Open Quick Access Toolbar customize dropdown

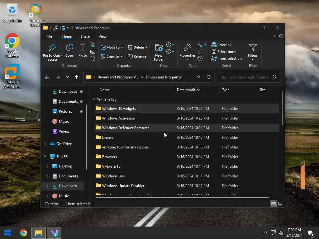[68, 28]
